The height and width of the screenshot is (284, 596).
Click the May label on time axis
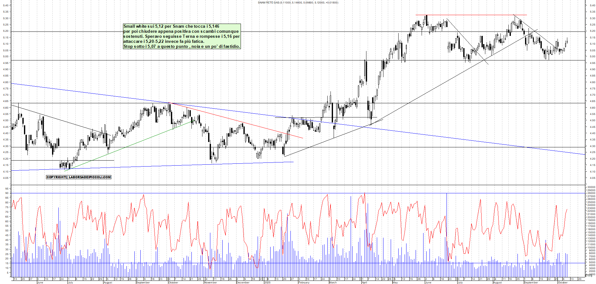coord(395,282)
